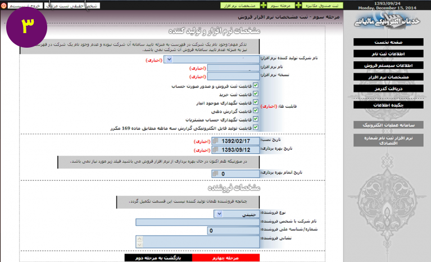Viewport: 431px width, 262px height.
Task: Uncheck قابلیت نگهداری حساب مشتریان checkbox
Action: [256, 119]
